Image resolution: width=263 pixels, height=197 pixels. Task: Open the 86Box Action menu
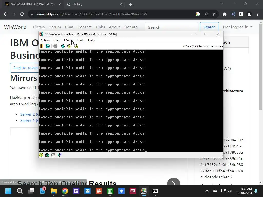pos(45,40)
